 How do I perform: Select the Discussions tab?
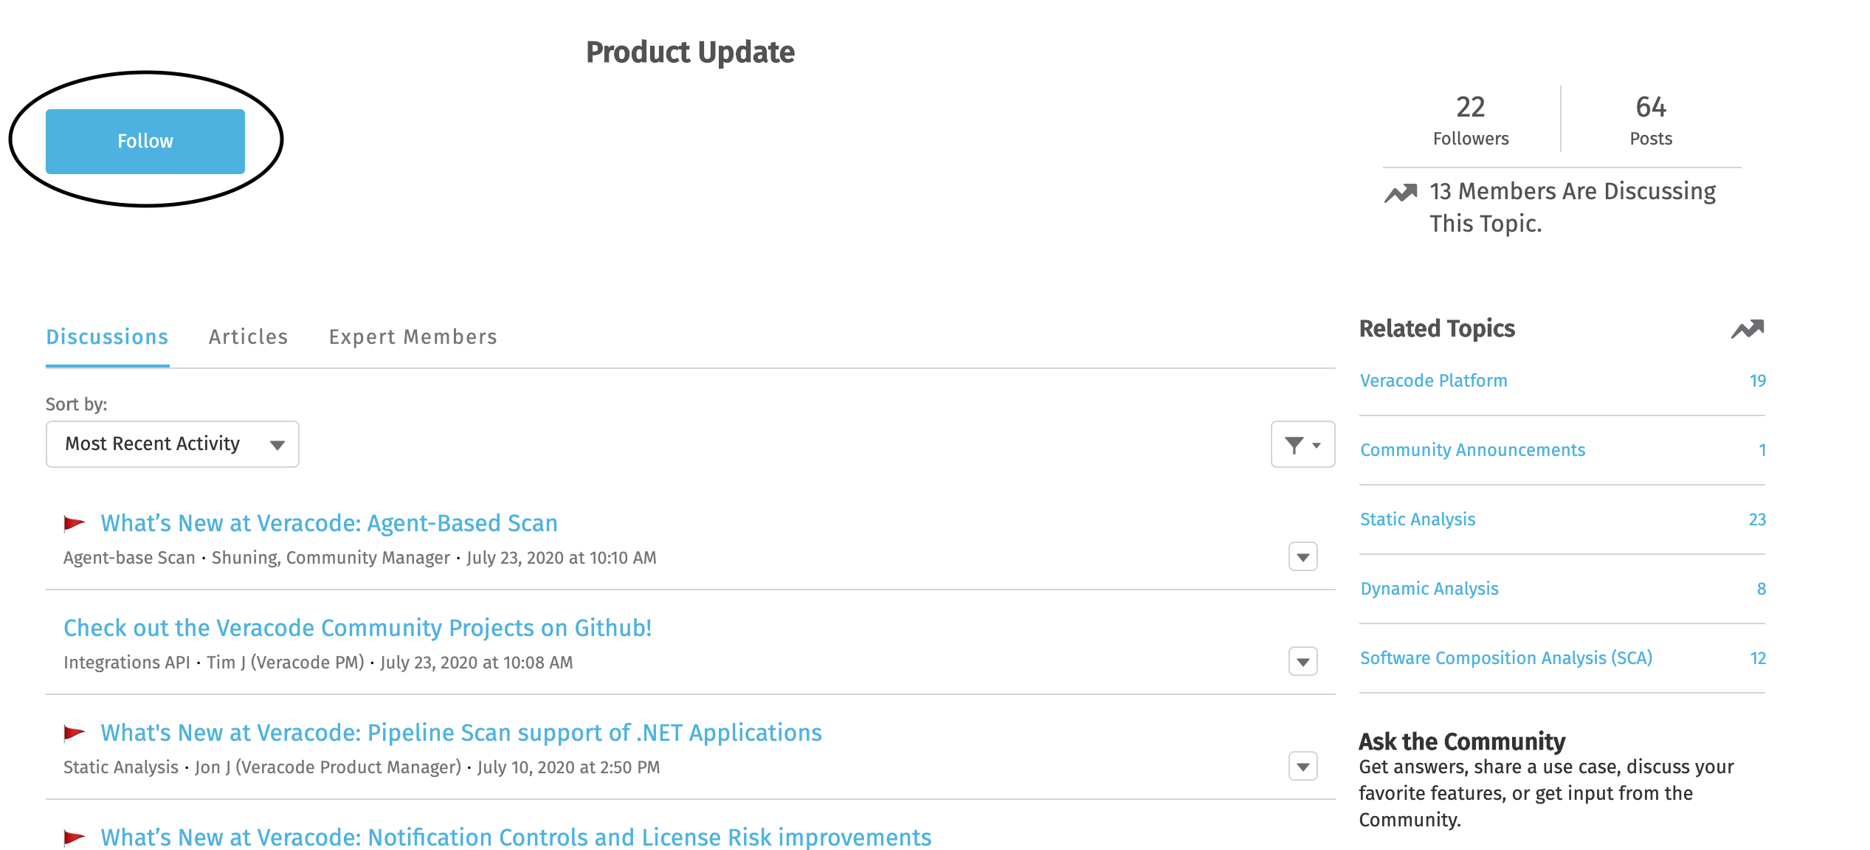point(107,336)
